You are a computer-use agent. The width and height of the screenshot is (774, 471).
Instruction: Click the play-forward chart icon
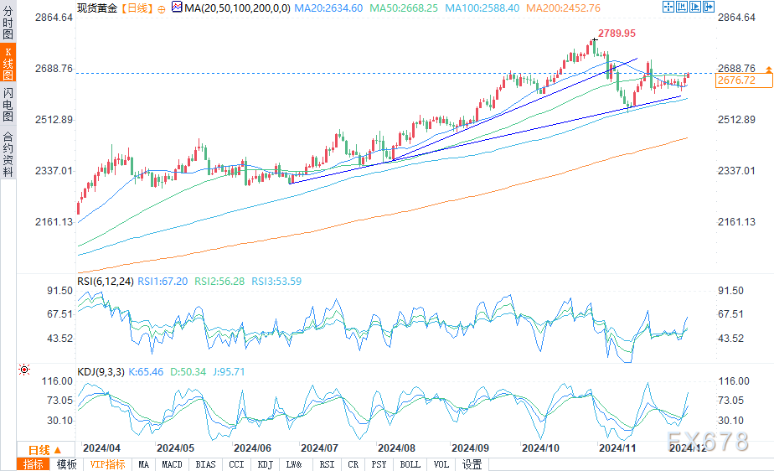point(695,7)
